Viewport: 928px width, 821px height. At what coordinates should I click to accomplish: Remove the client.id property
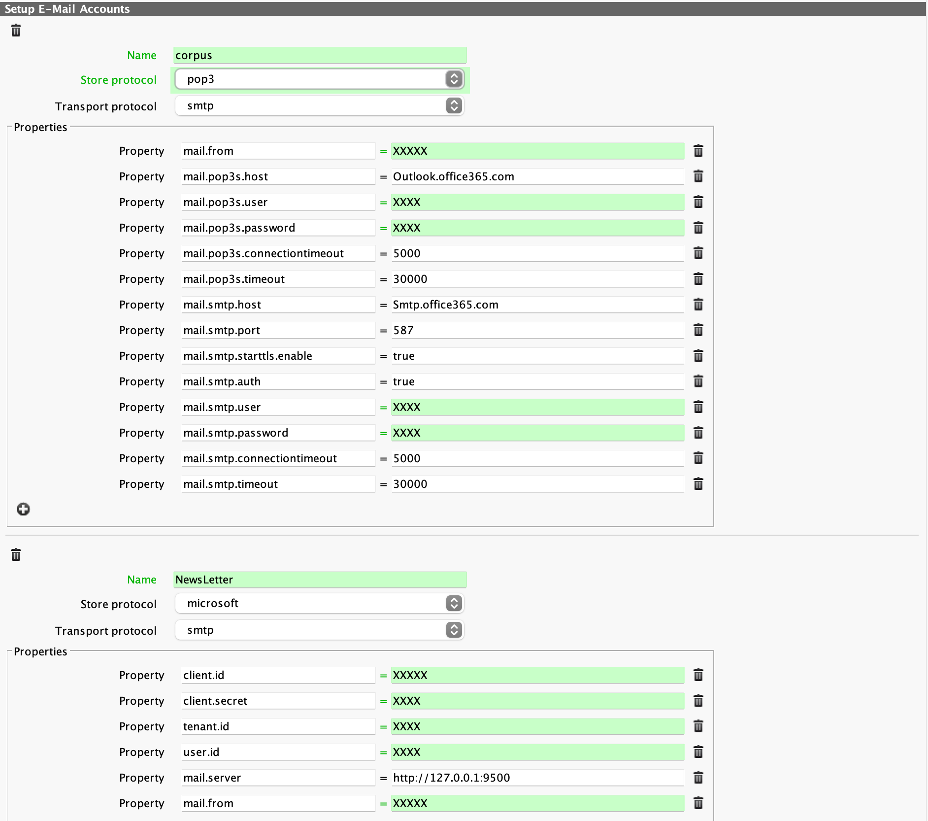point(698,675)
